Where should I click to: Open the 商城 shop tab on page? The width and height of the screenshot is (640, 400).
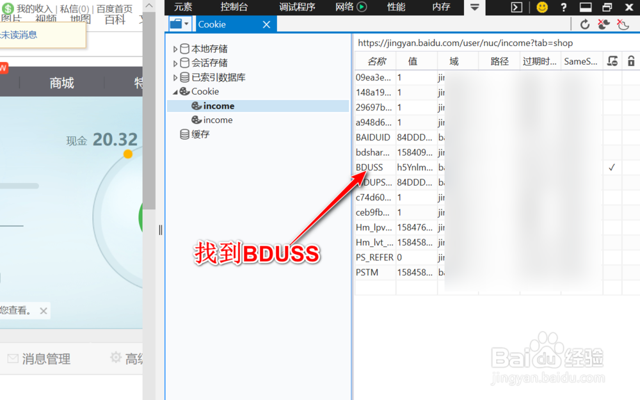(x=61, y=83)
